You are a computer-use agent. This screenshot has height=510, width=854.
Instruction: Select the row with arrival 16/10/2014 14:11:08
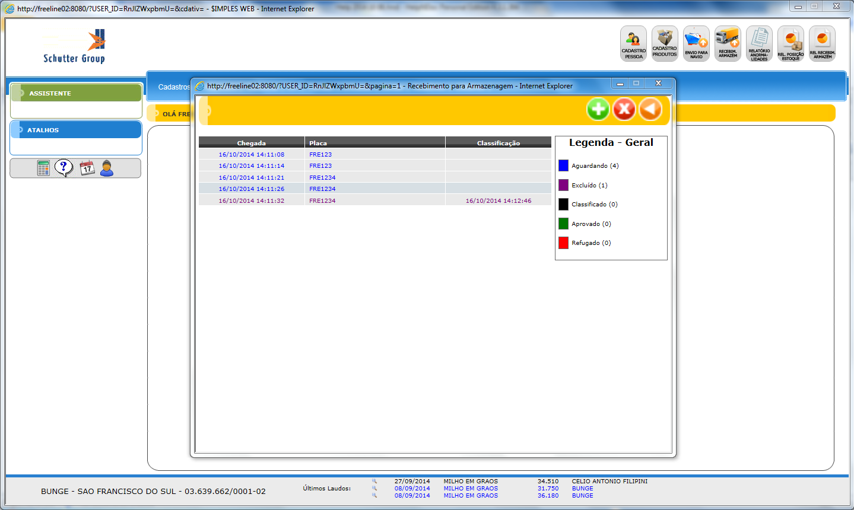click(x=251, y=154)
